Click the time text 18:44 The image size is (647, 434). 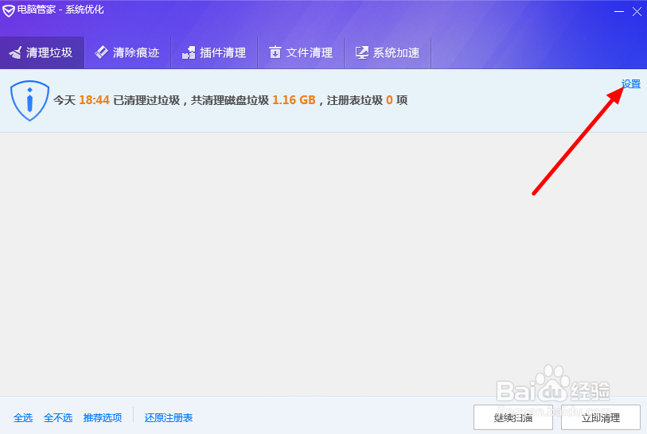94,100
